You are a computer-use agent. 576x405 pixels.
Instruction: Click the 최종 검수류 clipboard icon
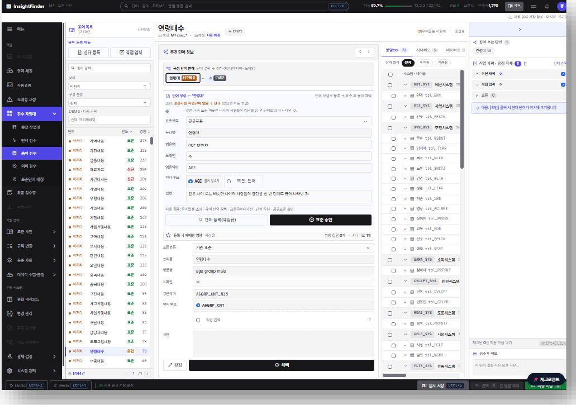(x=10, y=192)
